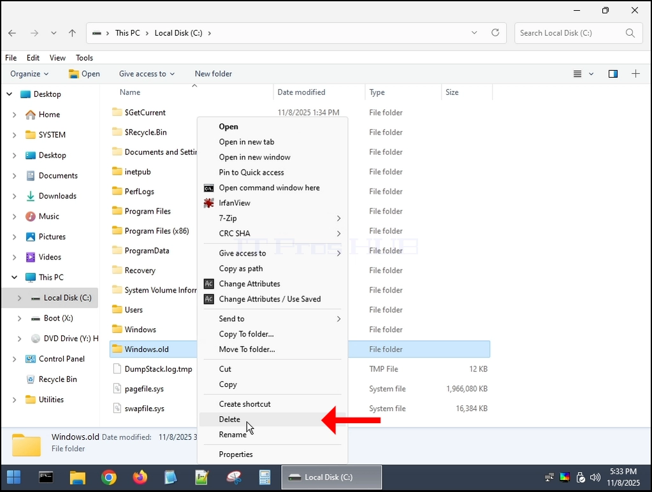Expand the CRC SHA submenu
Image resolution: width=652 pixels, height=492 pixels.
[x=272, y=233]
